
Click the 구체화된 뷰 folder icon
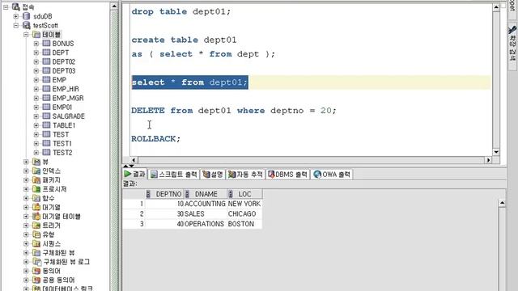[36, 253]
